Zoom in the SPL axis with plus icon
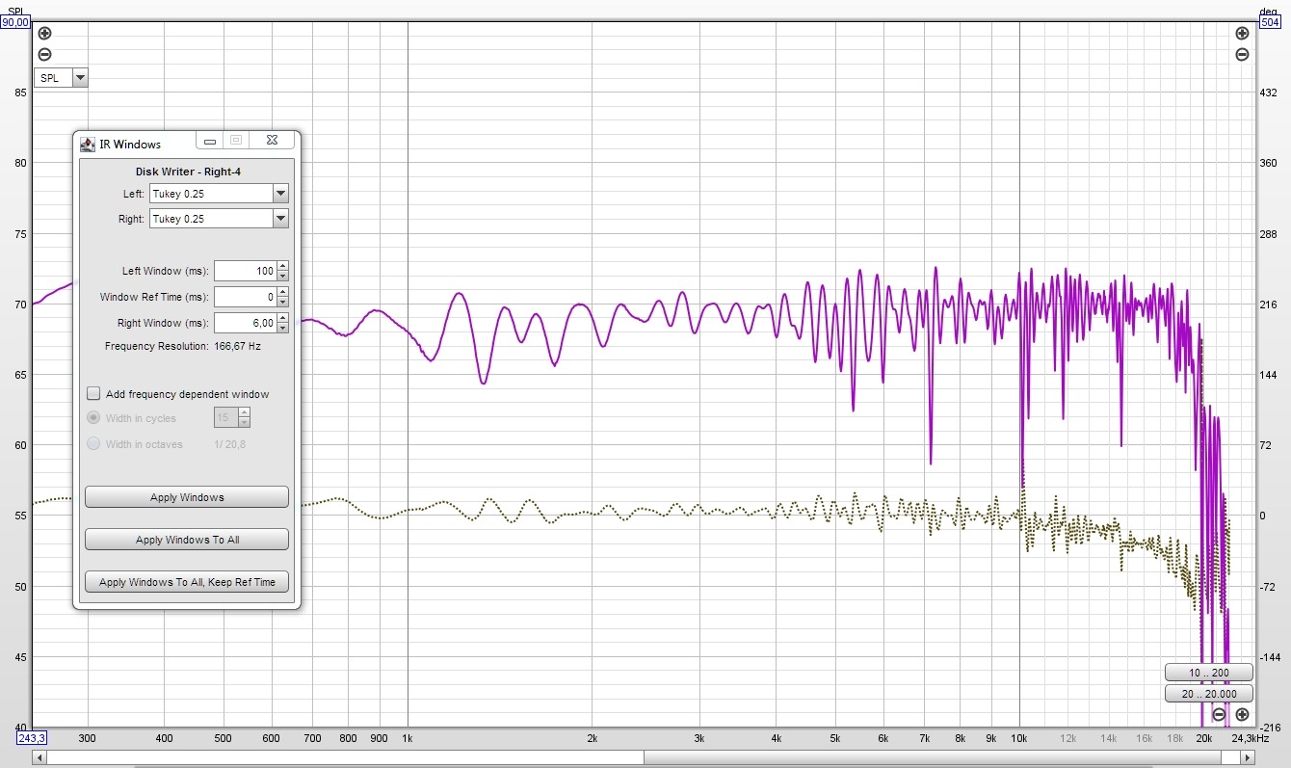The width and height of the screenshot is (1291, 768). tap(44, 34)
